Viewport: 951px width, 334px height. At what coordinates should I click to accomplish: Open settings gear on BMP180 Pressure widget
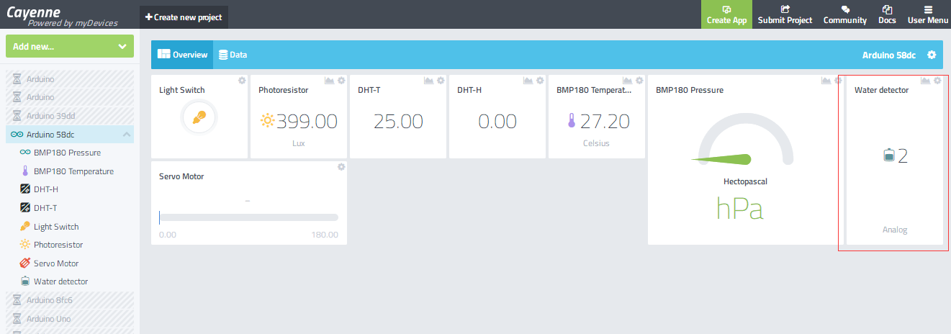coord(838,81)
